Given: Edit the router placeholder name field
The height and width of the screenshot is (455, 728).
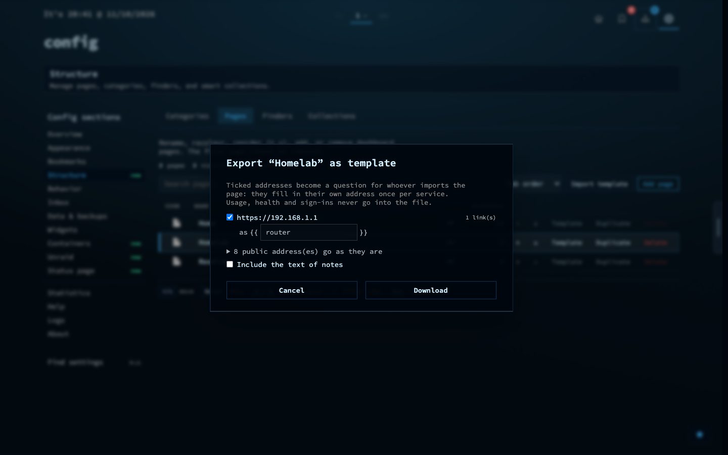Looking at the screenshot, I should point(308,232).
